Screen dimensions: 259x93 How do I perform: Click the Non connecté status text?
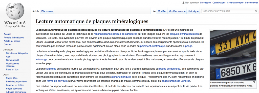tap(192, 3)
